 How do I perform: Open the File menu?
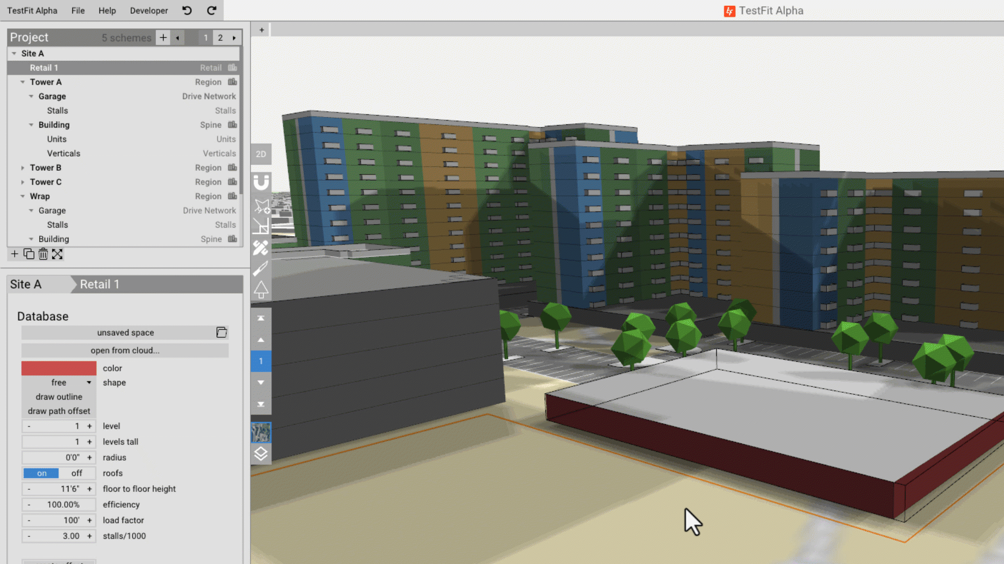pyautogui.click(x=78, y=10)
